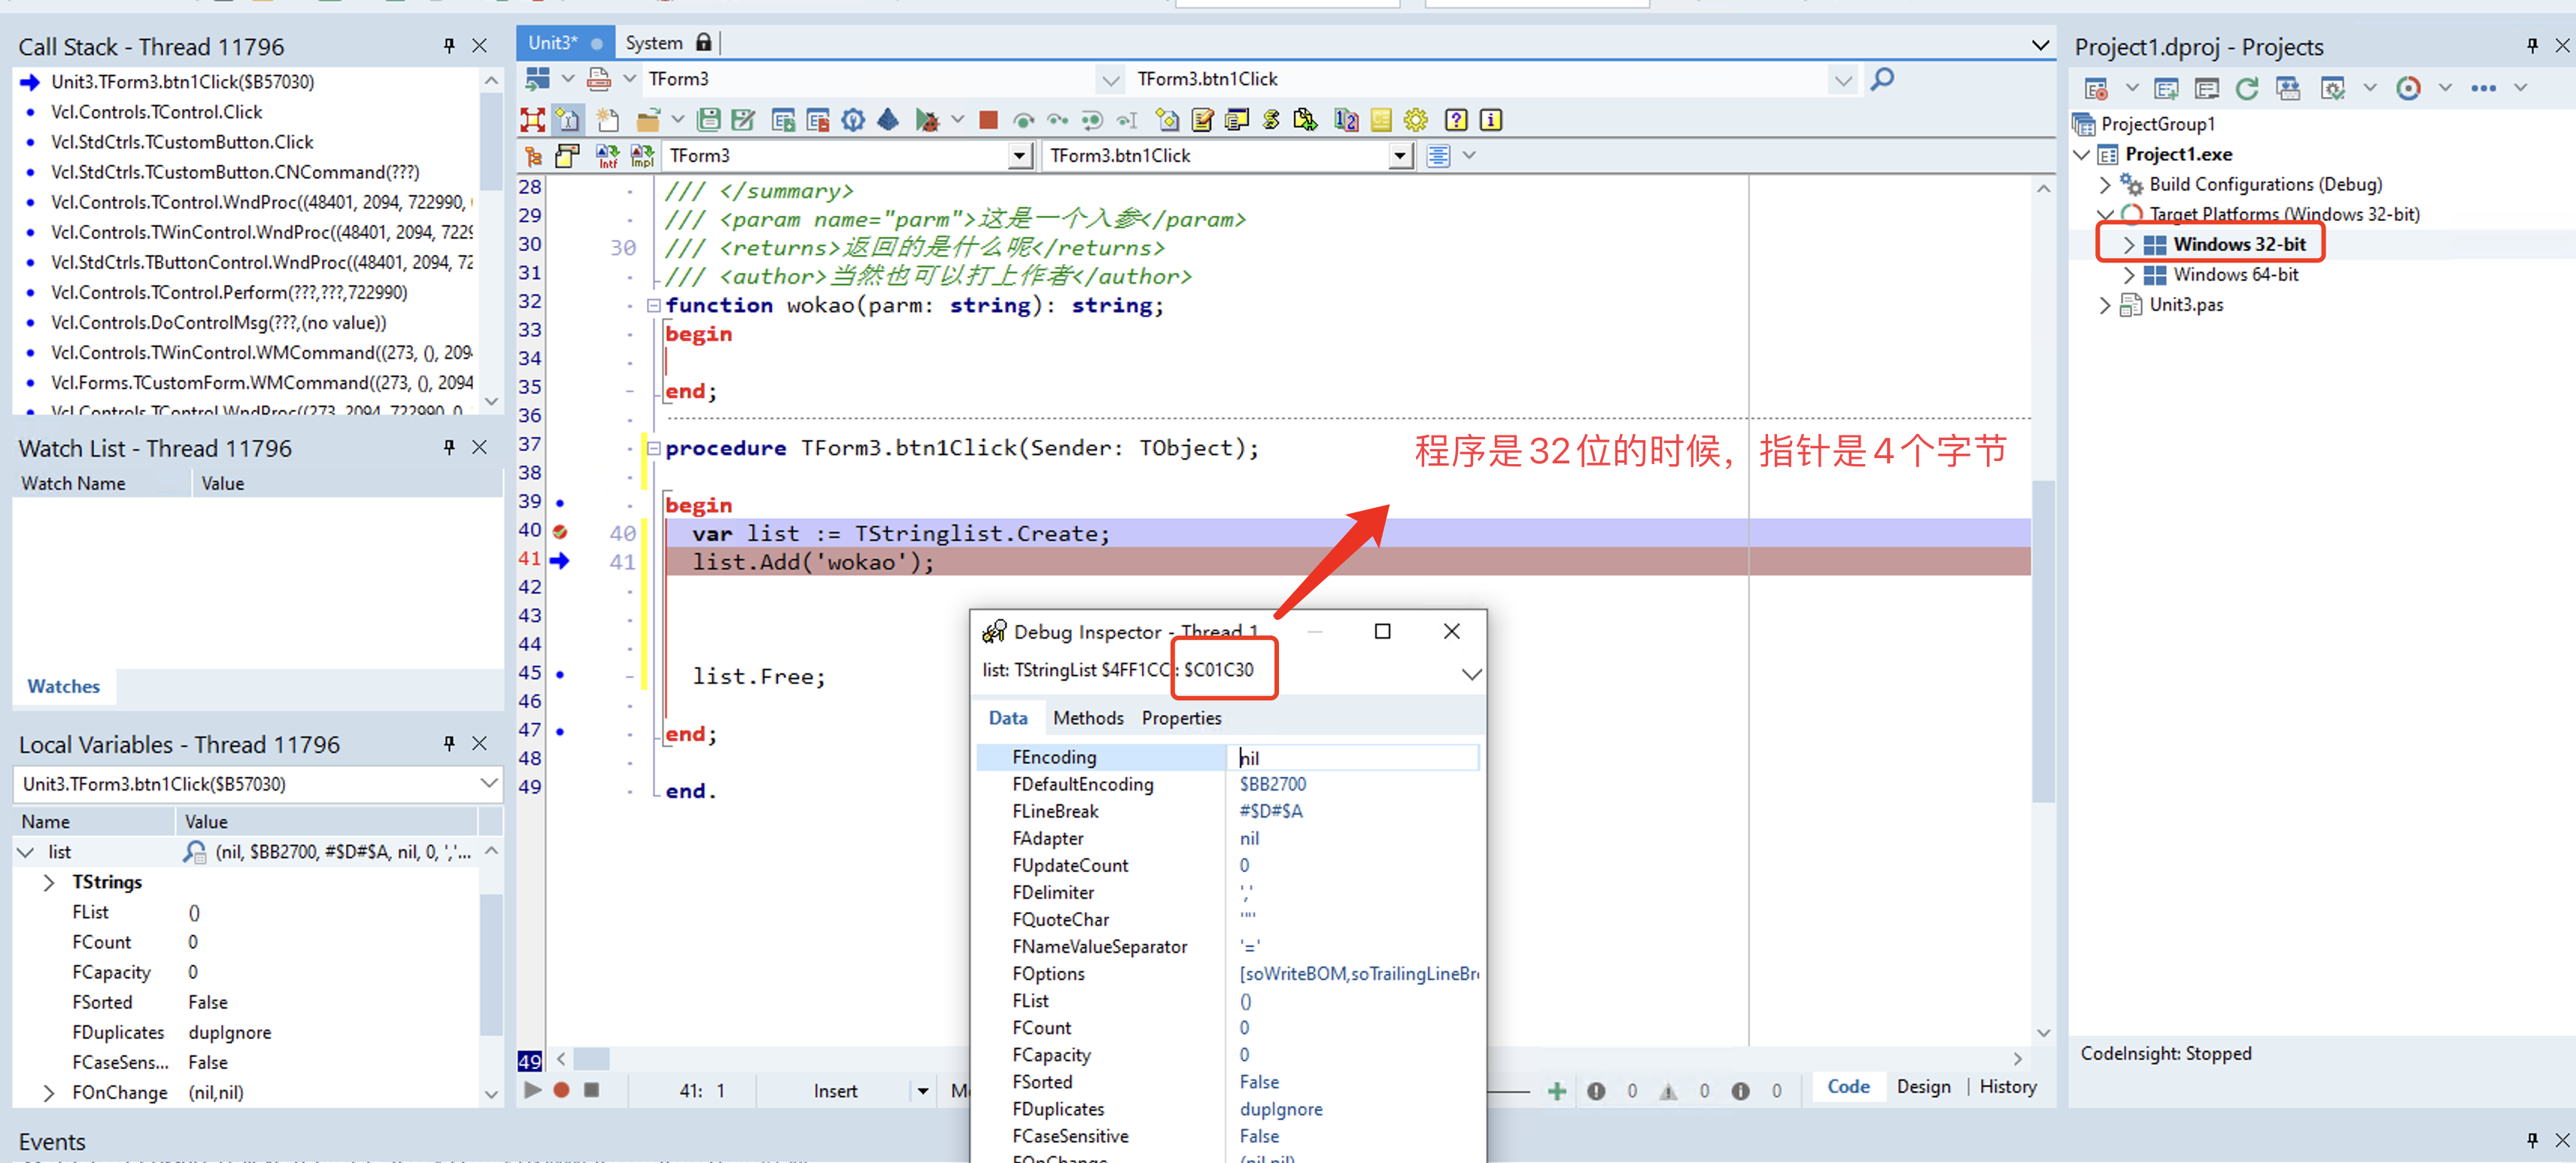Switch to Methods tab in Debug Inspector
Screen dimensions: 2576x1163
pos(1087,718)
